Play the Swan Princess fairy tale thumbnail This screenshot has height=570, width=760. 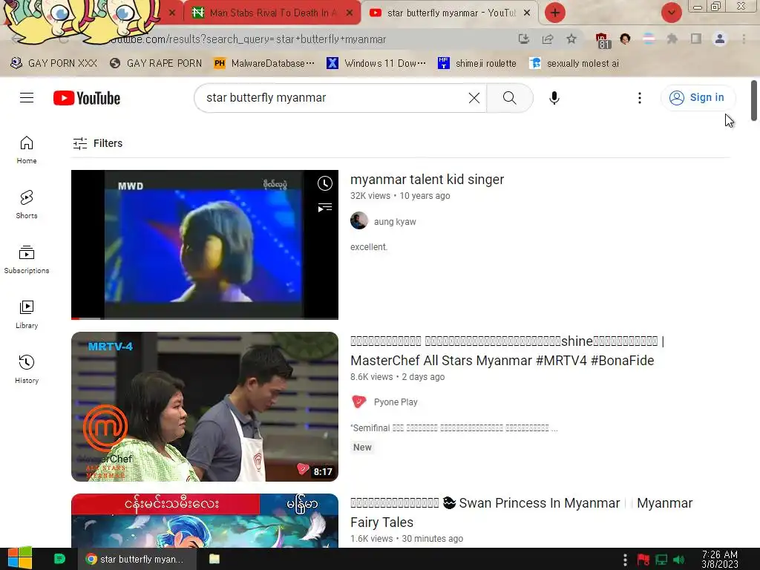[x=205, y=520]
